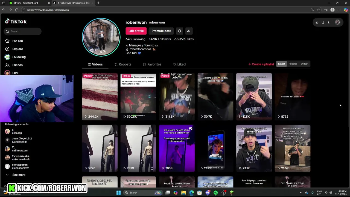
Task: Click the download desktop app icon
Action: (x=329, y=22)
